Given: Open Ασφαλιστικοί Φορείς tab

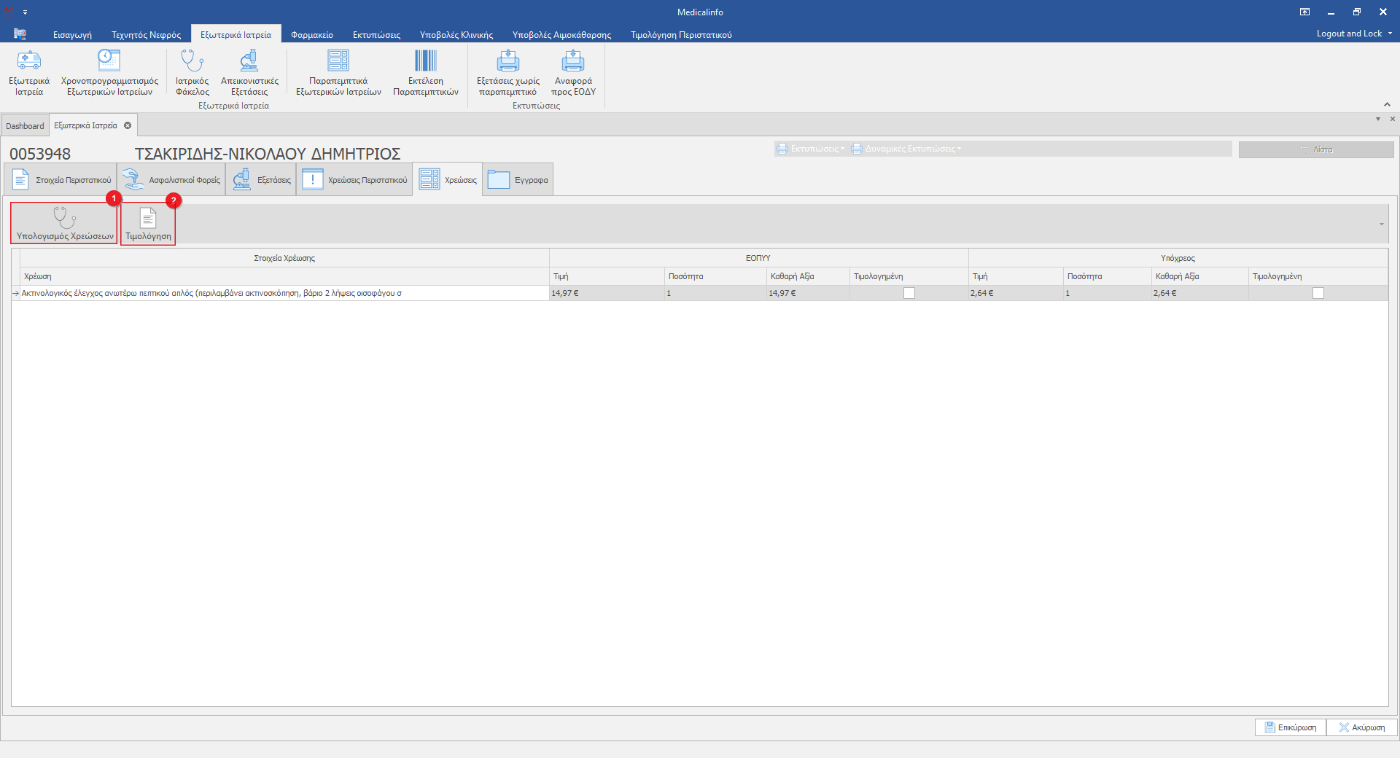Looking at the screenshot, I should click(171, 180).
